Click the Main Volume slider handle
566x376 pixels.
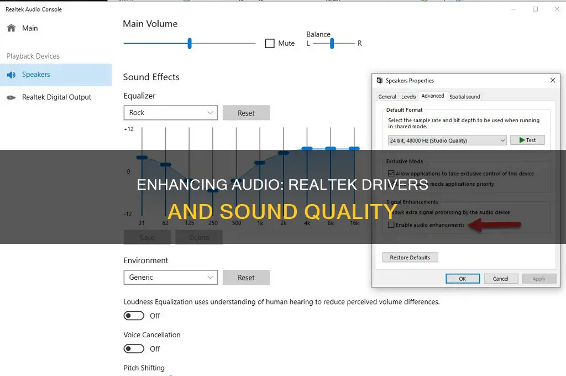[x=190, y=43]
